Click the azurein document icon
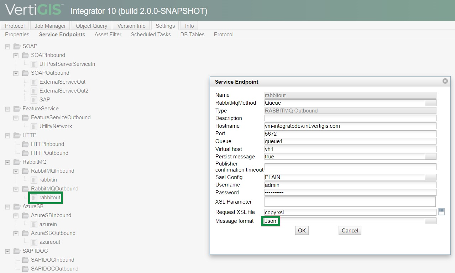The image size is (455, 273). (34, 224)
